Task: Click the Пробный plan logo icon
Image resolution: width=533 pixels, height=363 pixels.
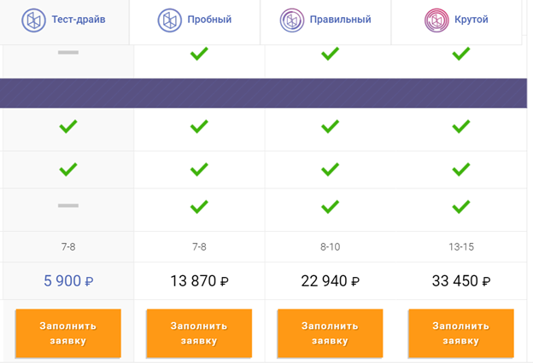Action: tap(170, 20)
